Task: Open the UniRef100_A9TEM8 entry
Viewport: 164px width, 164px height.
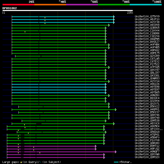Action: pos(147,87)
